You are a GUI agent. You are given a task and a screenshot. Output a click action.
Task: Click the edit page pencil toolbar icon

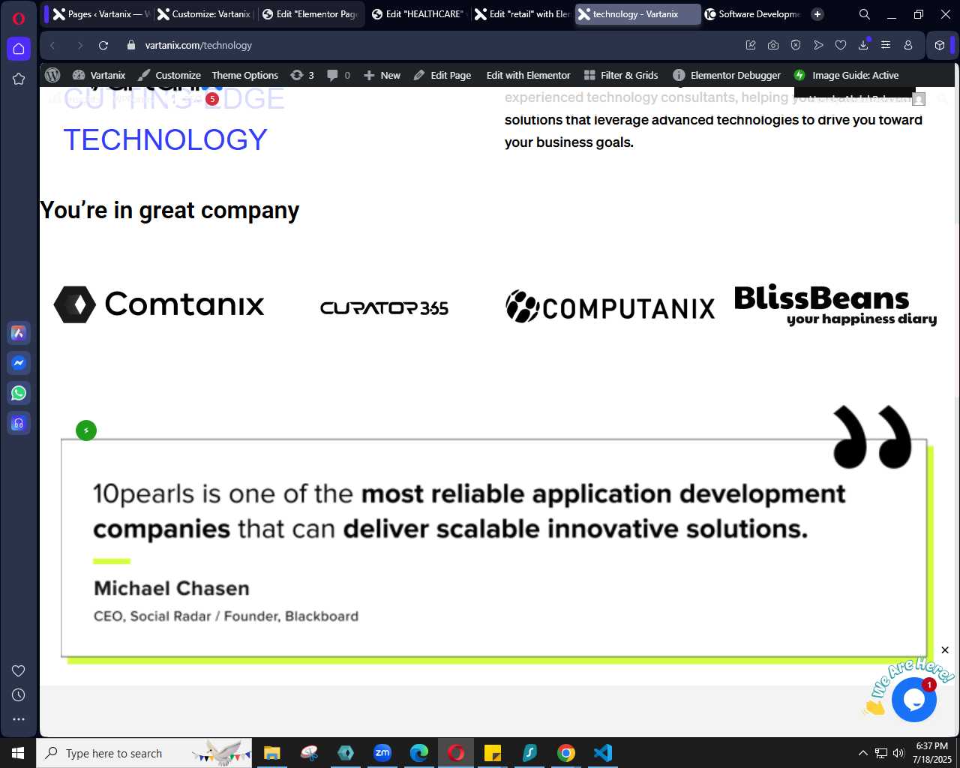pyautogui.click(x=751, y=45)
